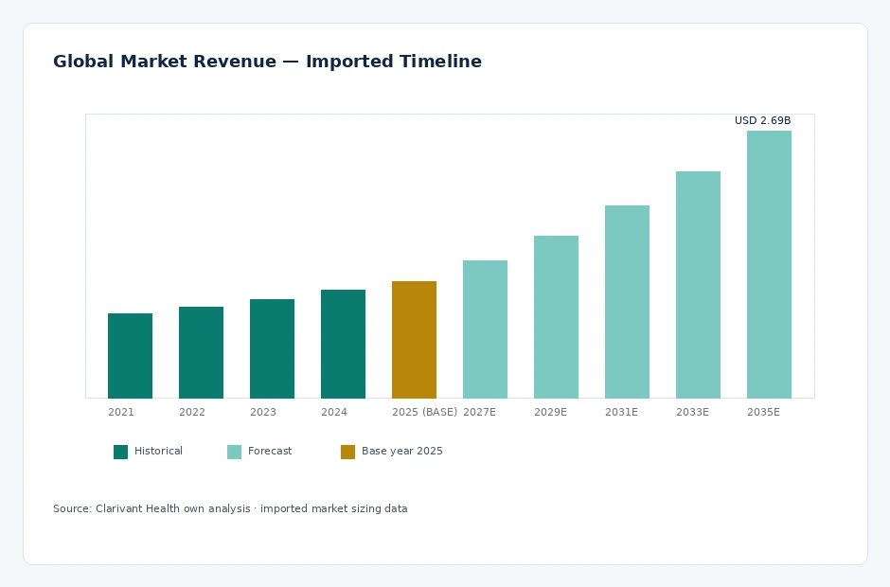Select the 2023 historical bar
Image resolution: width=890 pixels, height=587 pixels.
[272, 348]
